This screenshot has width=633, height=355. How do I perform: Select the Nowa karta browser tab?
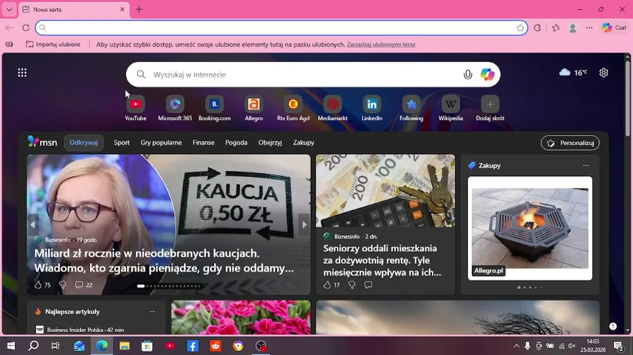tap(74, 9)
